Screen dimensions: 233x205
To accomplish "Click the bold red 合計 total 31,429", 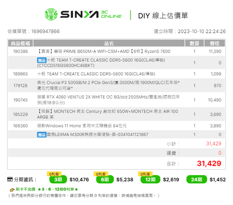I will click(209, 163).
